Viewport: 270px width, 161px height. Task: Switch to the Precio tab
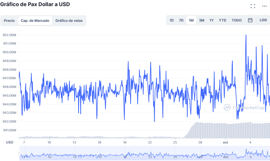pyautogui.click(x=9, y=21)
